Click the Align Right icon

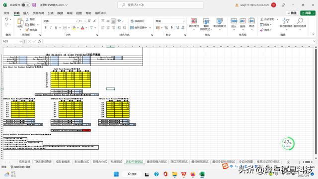coord(113,28)
